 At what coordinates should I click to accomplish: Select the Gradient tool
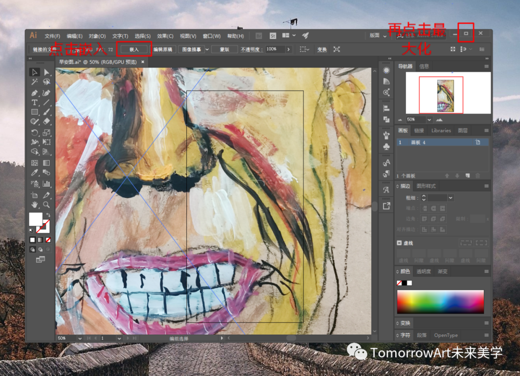(x=46, y=163)
